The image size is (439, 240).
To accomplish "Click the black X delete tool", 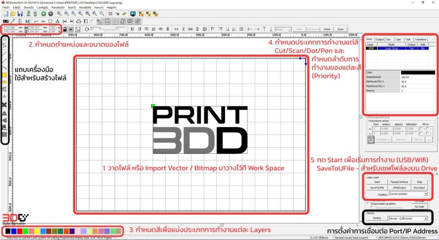I will (4, 105).
